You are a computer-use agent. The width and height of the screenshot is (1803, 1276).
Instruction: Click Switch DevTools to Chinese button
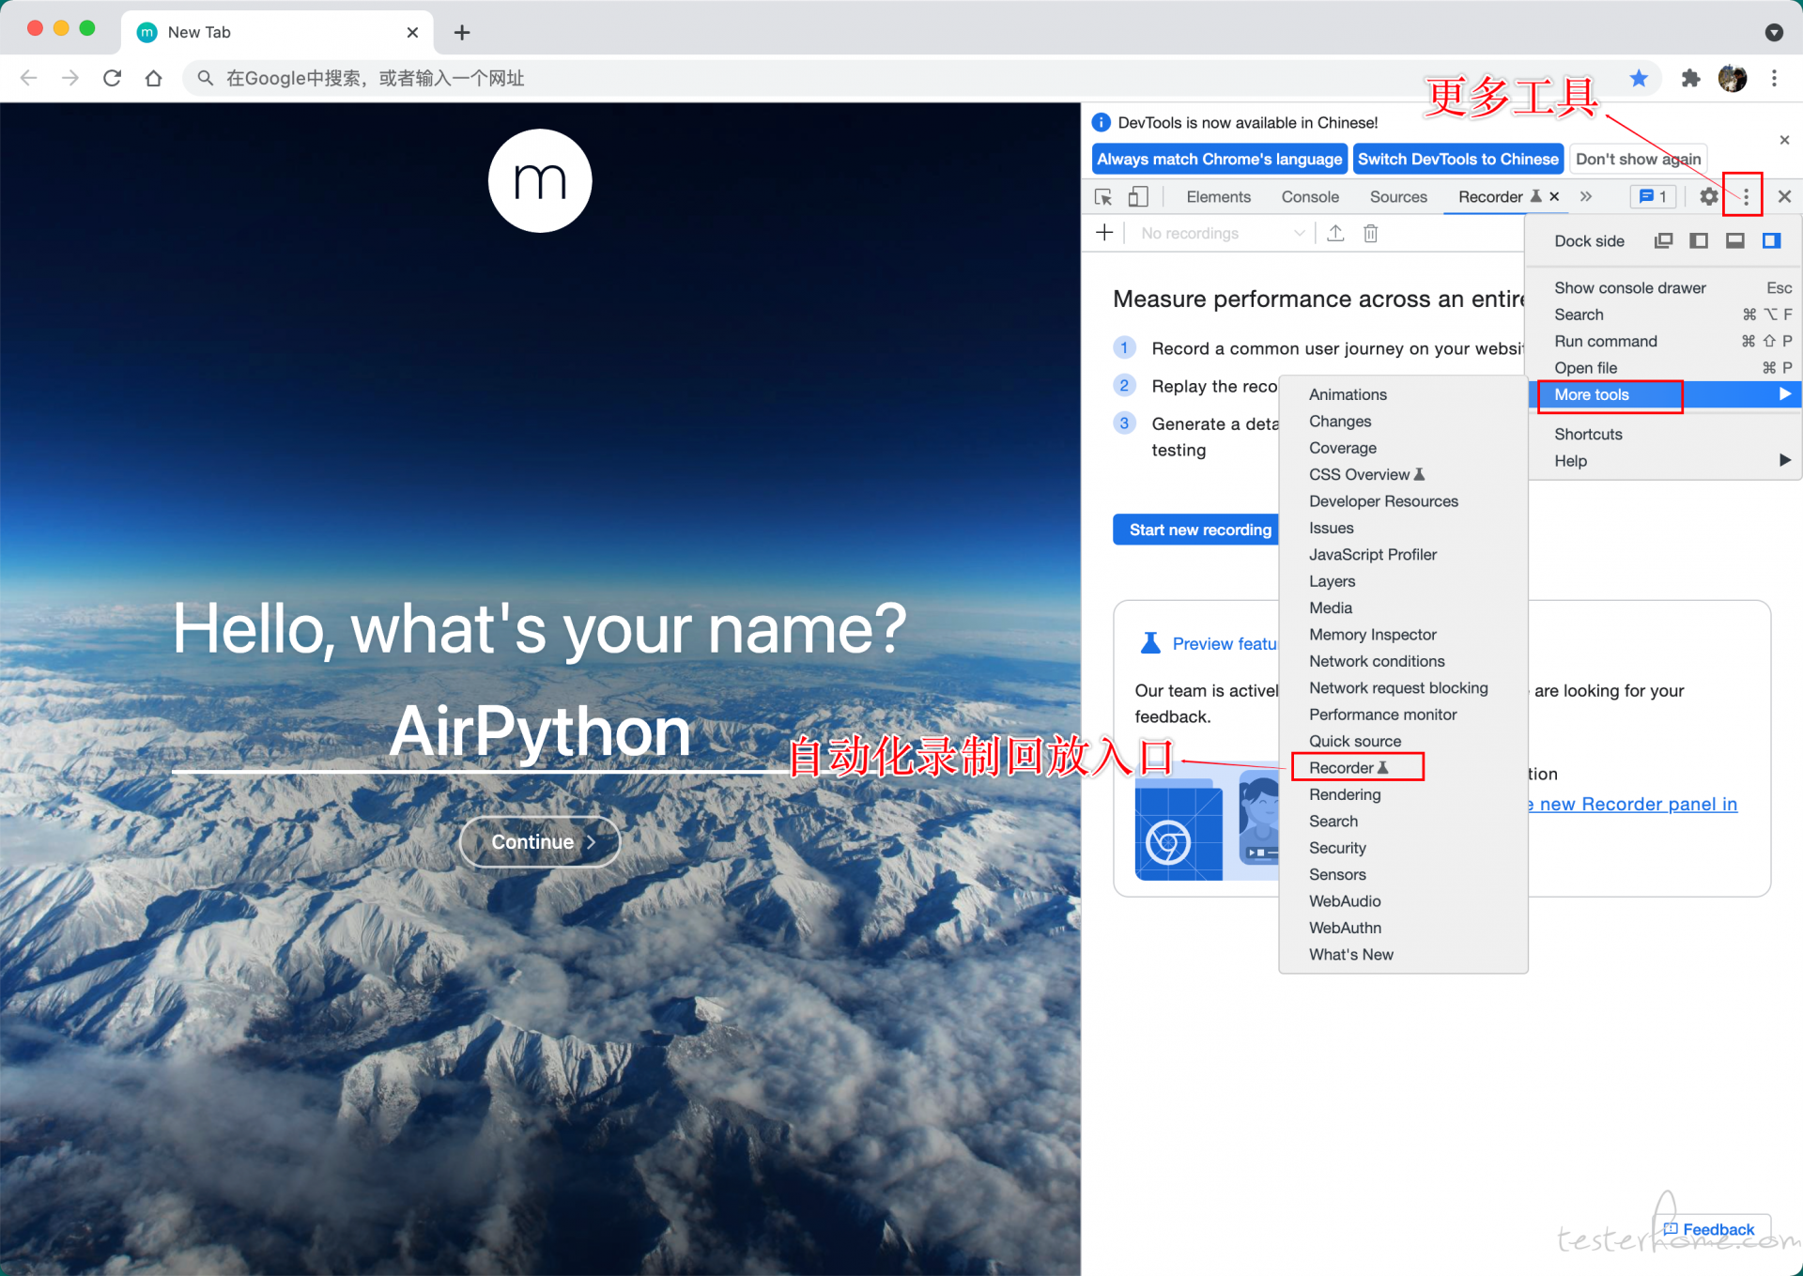1458,160
